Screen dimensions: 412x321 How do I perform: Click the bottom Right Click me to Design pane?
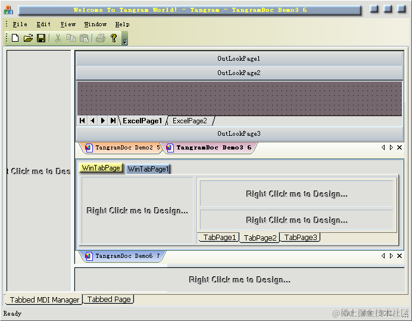[x=239, y=279]
